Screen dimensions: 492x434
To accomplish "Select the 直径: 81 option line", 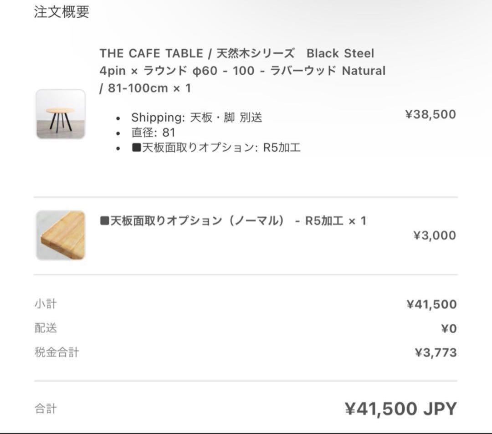I will pyautogui.click(x=153, y=133).
